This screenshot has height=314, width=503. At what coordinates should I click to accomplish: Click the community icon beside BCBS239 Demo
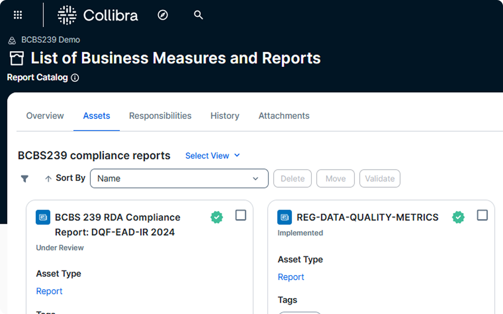12,40
